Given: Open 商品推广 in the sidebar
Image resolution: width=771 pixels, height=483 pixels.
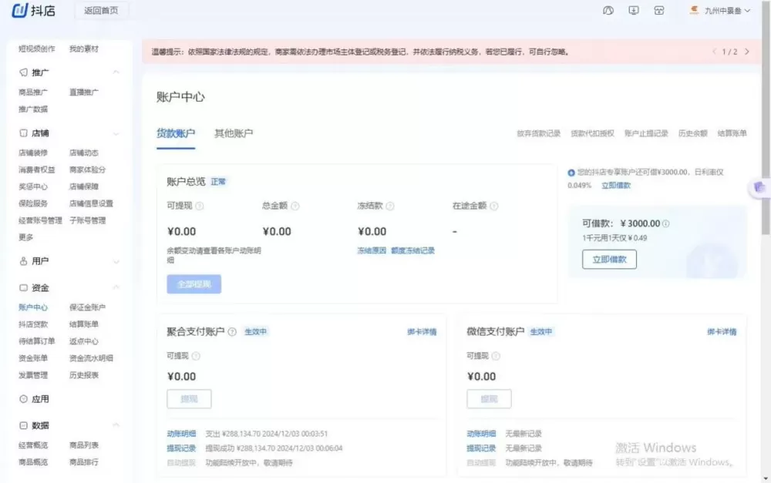Looking at the screenshot, I should 33,92.
